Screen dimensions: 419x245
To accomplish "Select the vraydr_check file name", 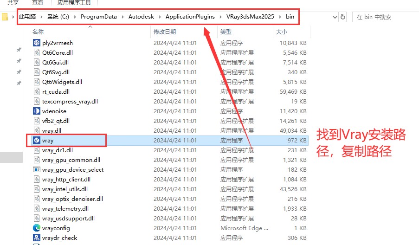I will pos(59,238).
